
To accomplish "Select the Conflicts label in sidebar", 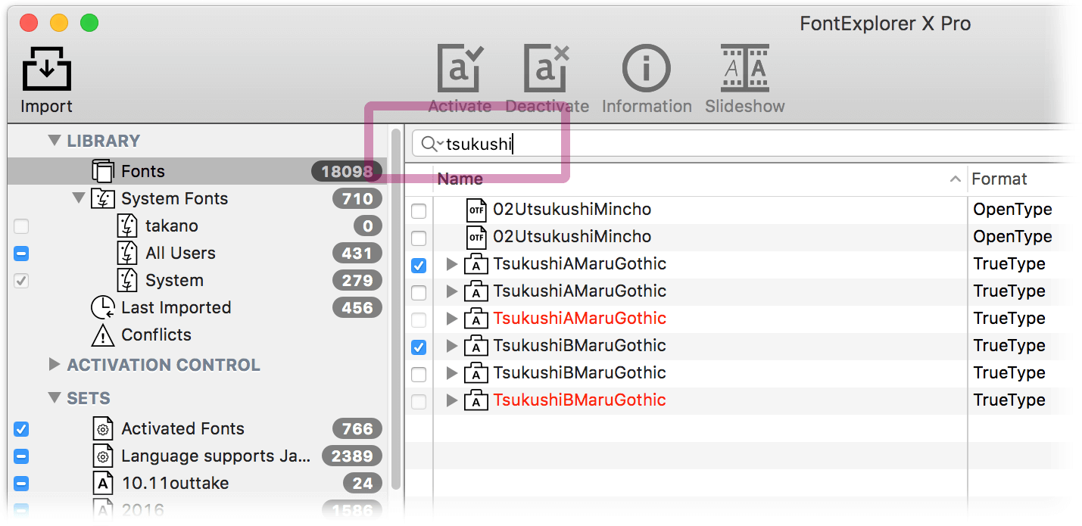I will pos(156,335).
